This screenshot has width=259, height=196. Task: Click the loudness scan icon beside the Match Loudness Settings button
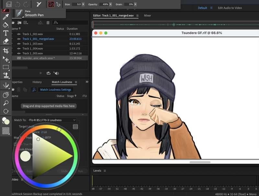click(x=34, y=90)
